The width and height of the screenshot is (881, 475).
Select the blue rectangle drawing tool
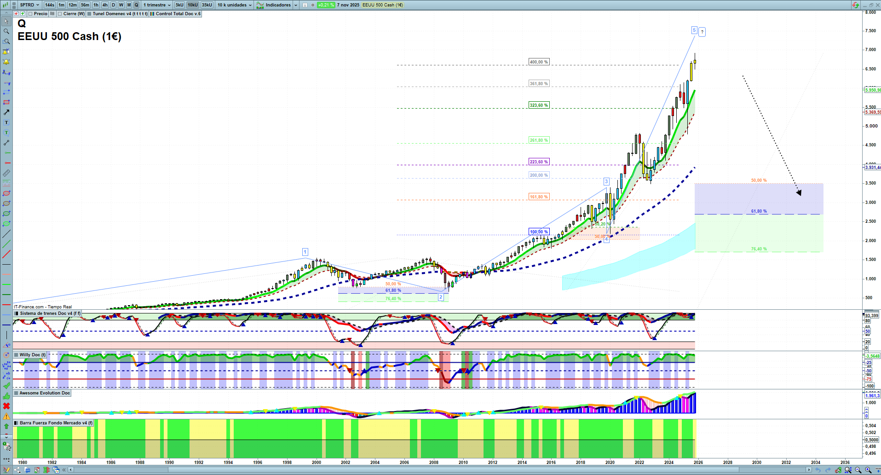pyautogui.click(x=6, y=92)
